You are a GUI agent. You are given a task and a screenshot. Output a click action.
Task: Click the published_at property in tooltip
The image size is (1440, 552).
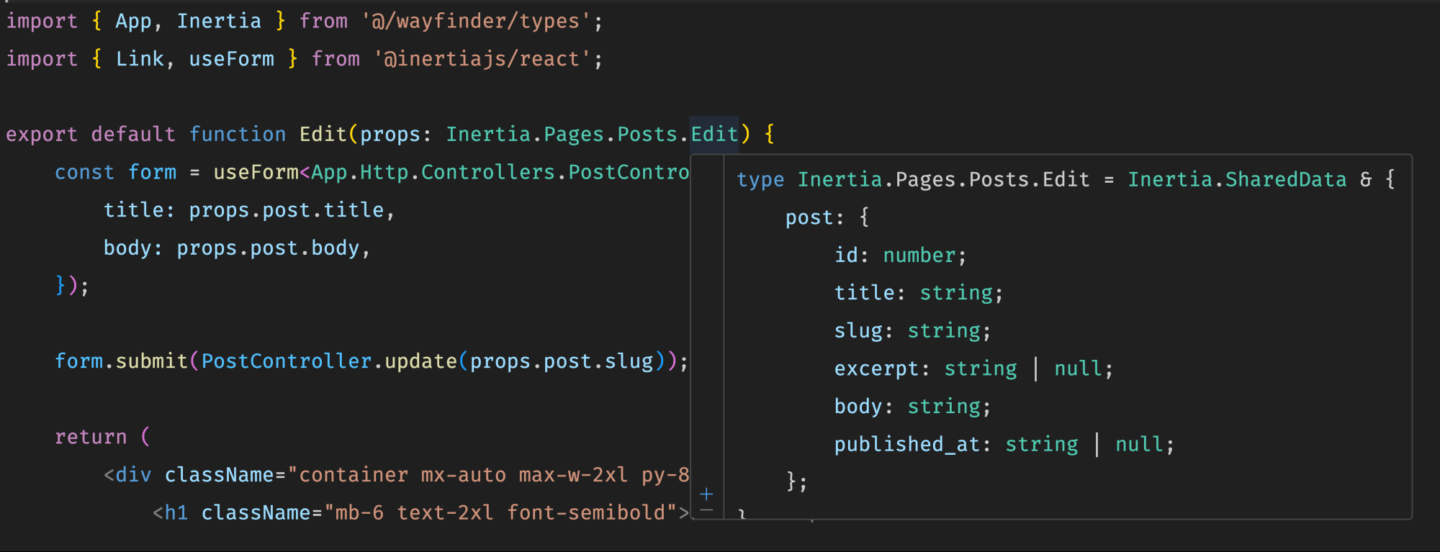click(x=906, y=445)
